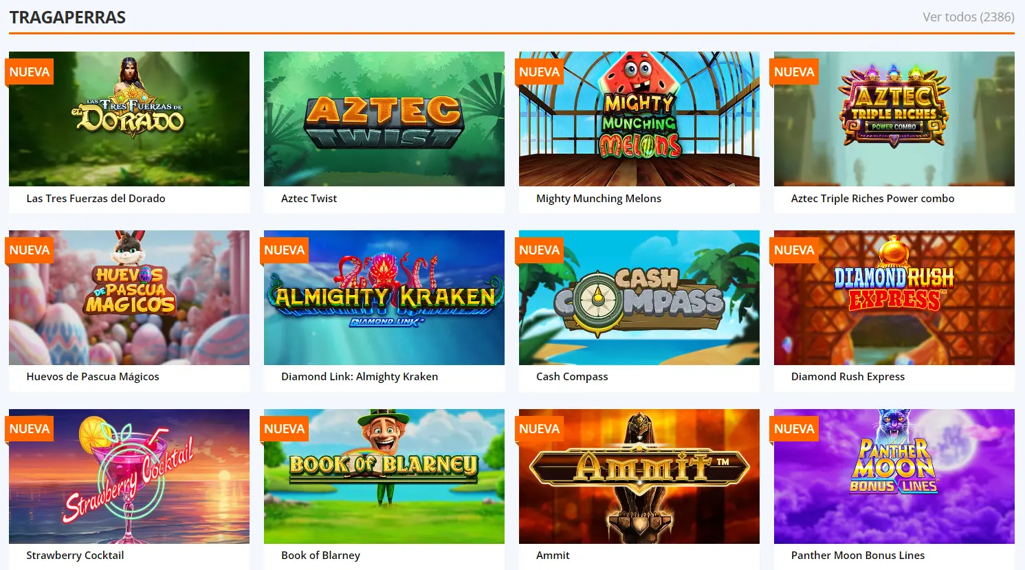Click the Ver todos (2386) link
The image size is (1025, 570).
tap(968, 17)
